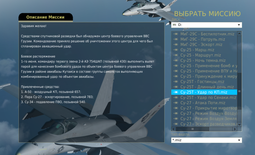Select mission Су-25Т - Удар по Сенаки.miz

click(x=201, y=98)
